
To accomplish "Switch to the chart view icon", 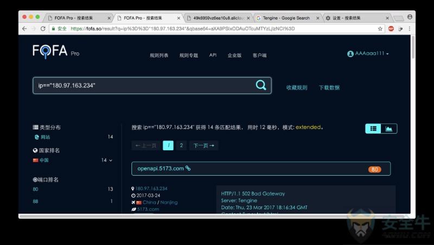I will [389, 128].
